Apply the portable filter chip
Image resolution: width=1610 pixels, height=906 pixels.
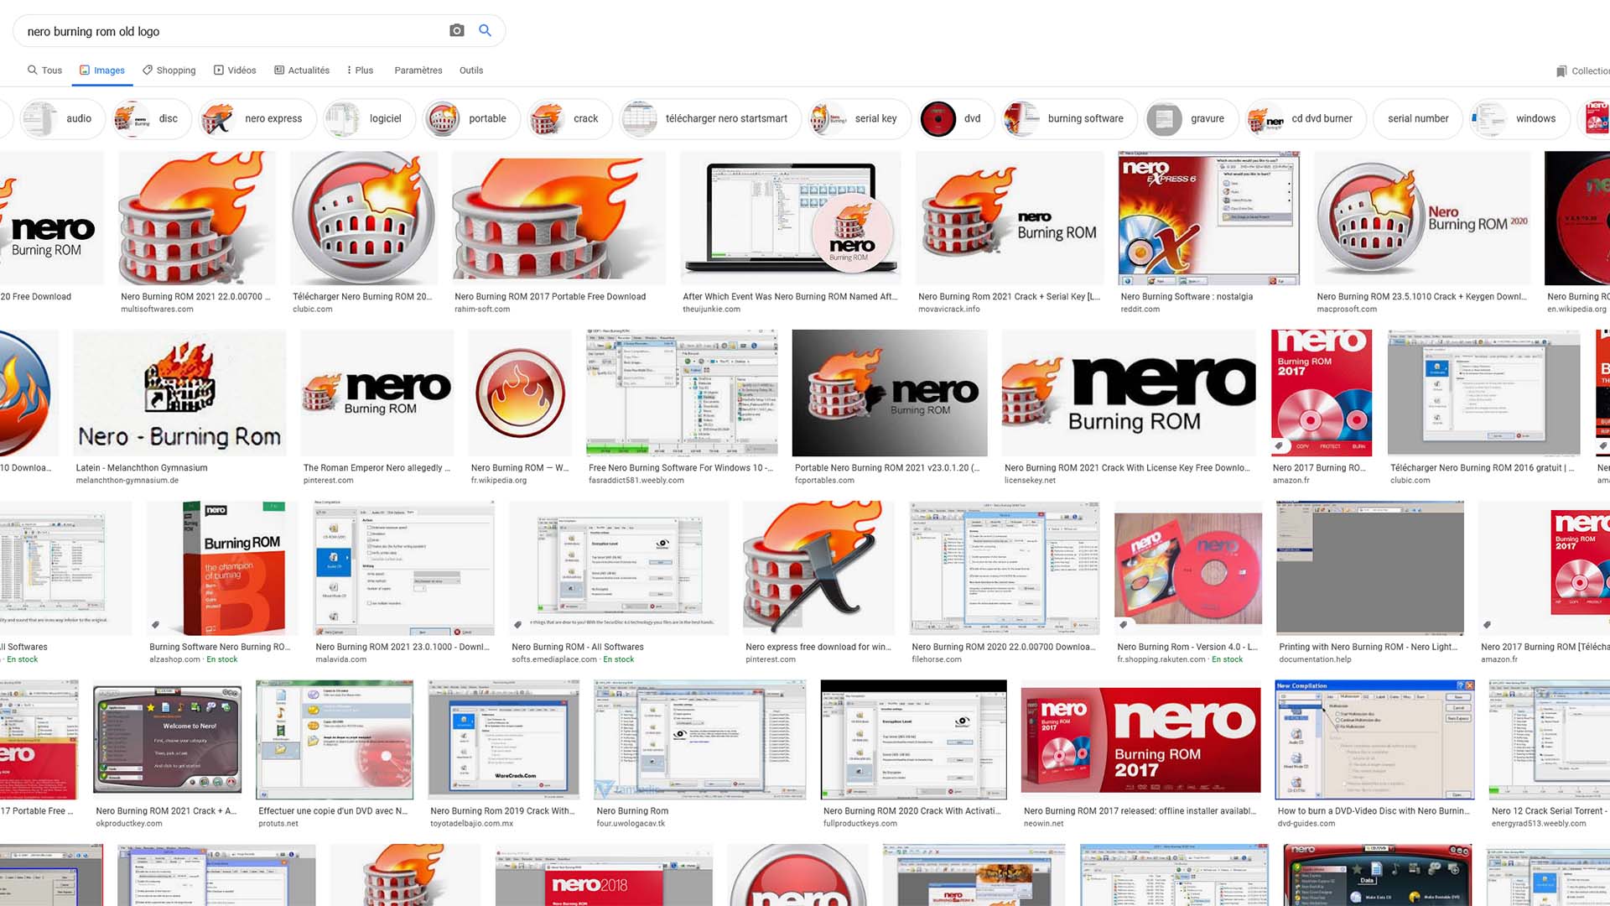(472, 118)
